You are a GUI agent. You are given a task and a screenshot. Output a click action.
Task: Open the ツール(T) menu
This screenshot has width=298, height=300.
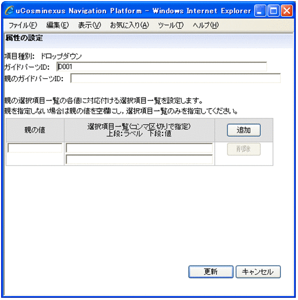[171, 25]
